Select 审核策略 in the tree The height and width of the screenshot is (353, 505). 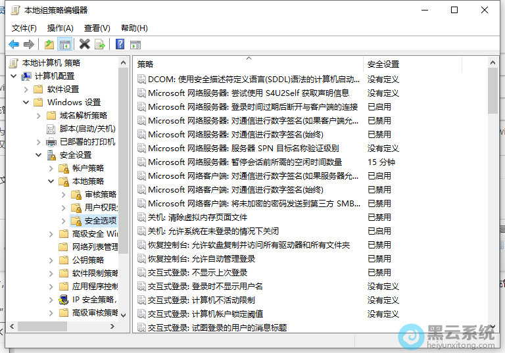point(100,195)
